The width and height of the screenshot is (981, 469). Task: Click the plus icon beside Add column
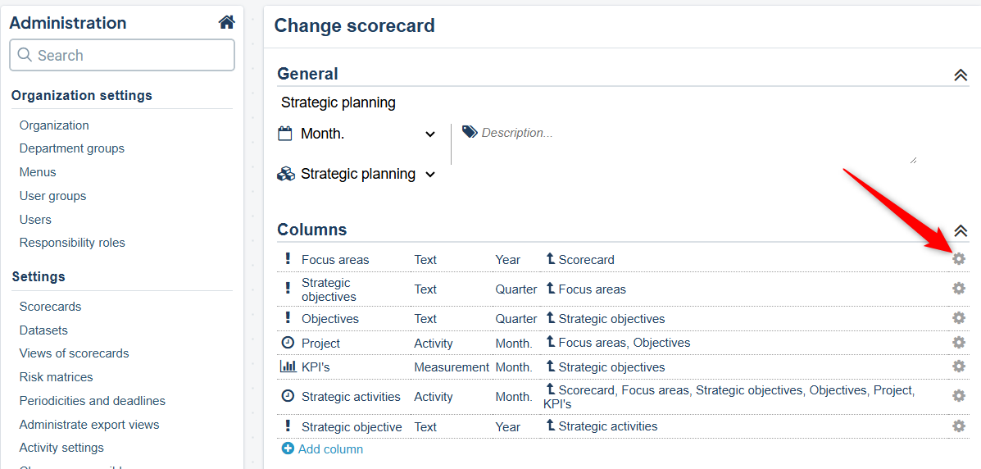coord(288,449)
